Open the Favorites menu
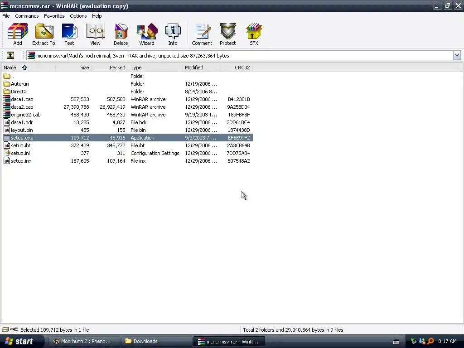The width and height of the screenshot is (464, 348). tap(54, 16)
